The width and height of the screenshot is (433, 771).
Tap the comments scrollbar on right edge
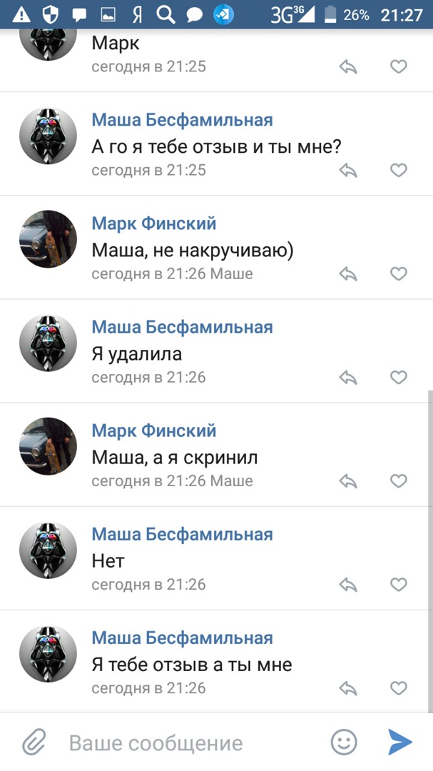pos(429,550)
